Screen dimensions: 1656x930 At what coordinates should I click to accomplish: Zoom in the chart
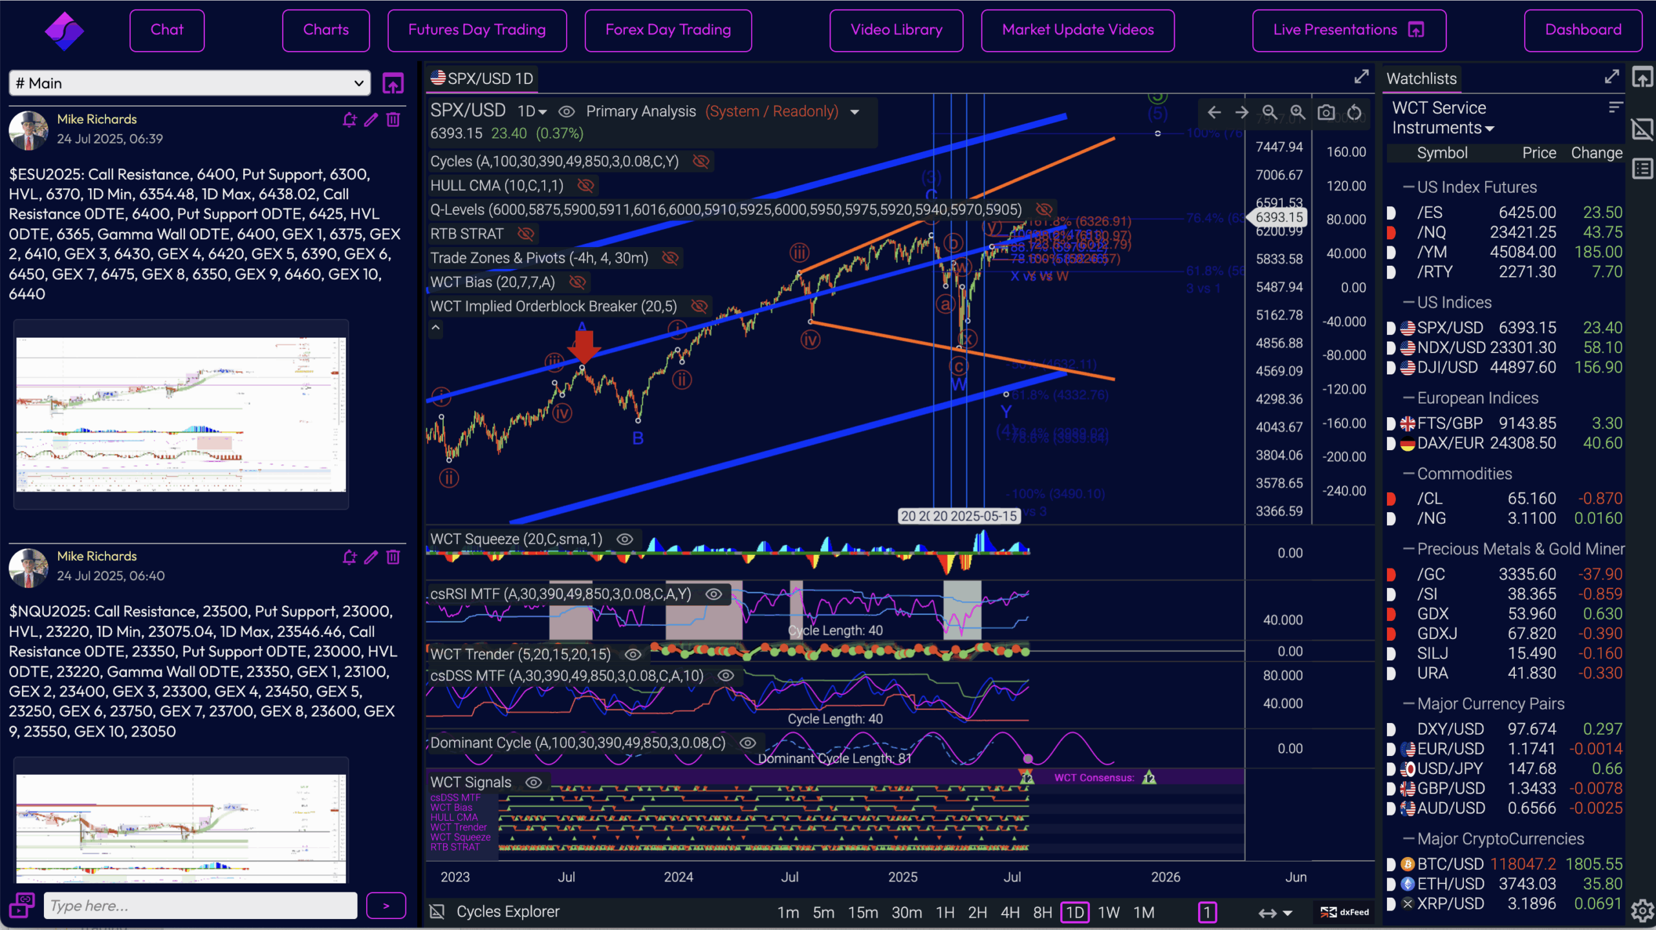point(1298,113)
